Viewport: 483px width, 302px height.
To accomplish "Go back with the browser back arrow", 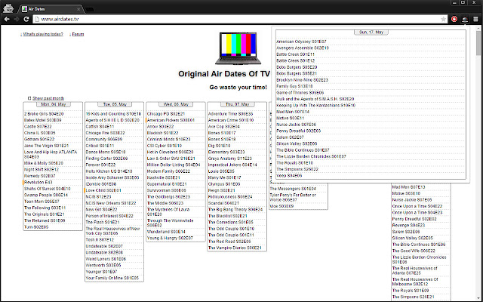I will (7, 19).
